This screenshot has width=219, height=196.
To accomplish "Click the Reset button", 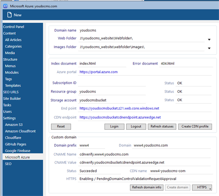I will [x=61, y=127].
